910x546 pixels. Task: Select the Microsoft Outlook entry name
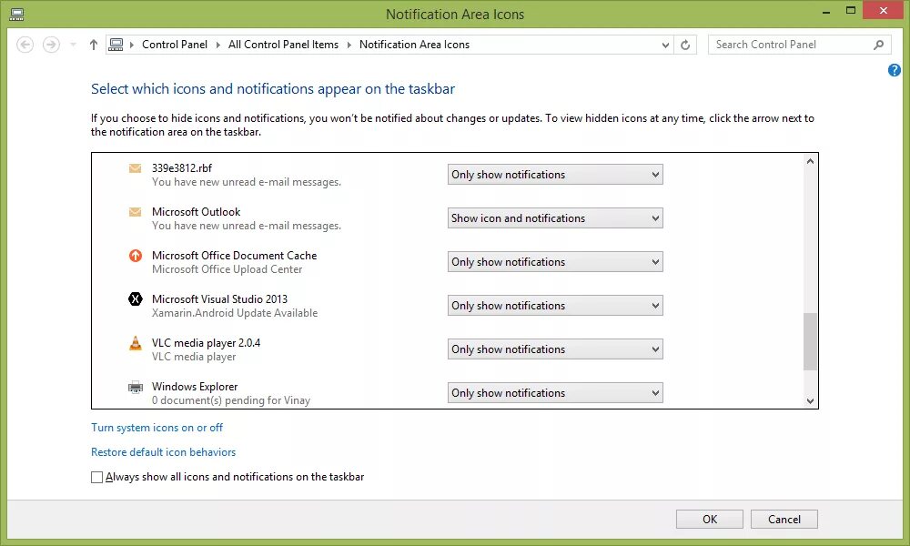point(197,212)
